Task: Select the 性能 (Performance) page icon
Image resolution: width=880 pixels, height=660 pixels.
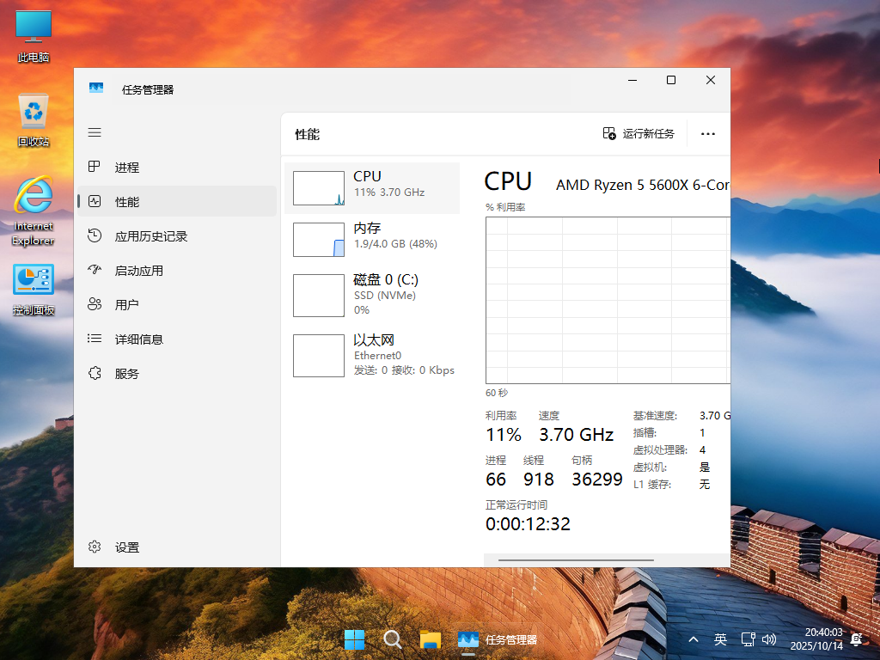Action: [126, 202]
